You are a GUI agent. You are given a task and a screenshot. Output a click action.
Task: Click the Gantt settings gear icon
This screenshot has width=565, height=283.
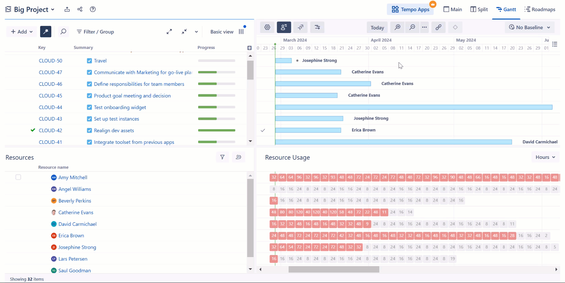[267, 27]
